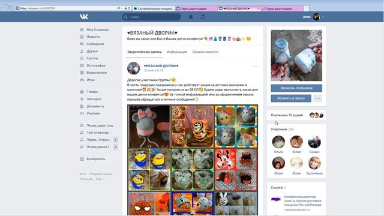Click browser back arrow button
This screenshot has height=216, width=384.
tap(4, 8)
